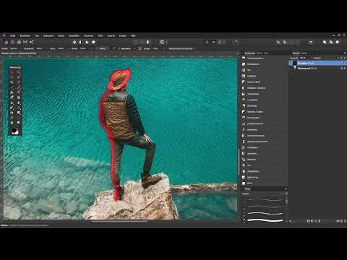This screenshot has width=347, height=260.
Task: Apply Auto White Balance from the toolbar
Action: [x=93, y=42]
